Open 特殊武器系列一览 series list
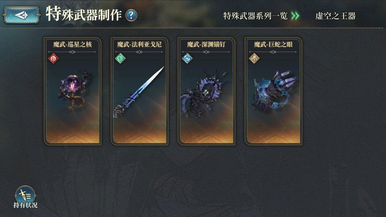This screenshot has width=386, height=217. [255, 16]
